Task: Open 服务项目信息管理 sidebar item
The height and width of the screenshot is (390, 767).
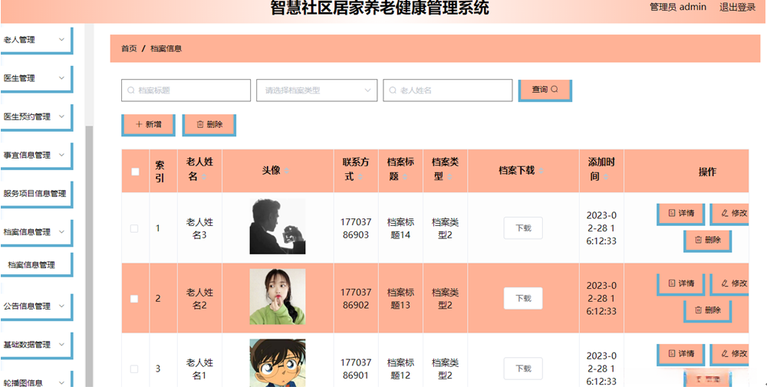Action: tap(35, 194)
